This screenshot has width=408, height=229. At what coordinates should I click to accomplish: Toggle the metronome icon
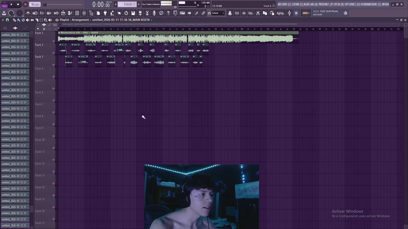(28, 13)
